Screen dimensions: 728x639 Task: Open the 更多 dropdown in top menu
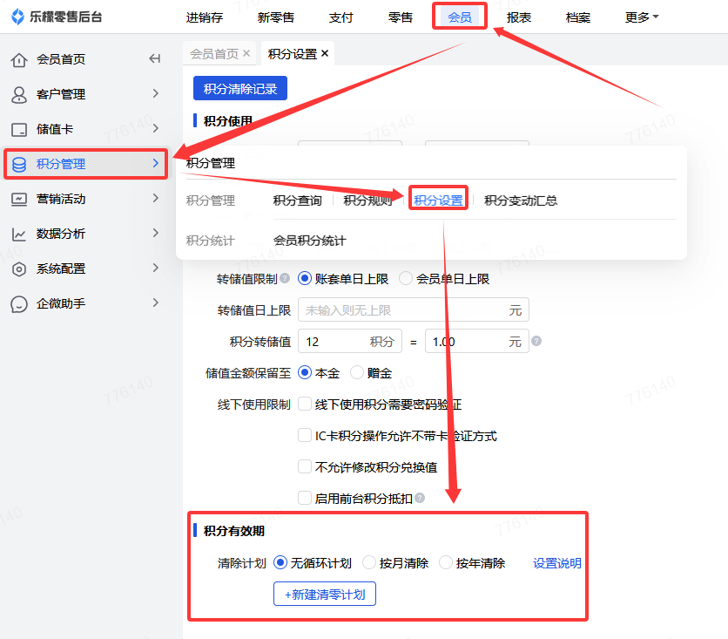tap(642, 17)
